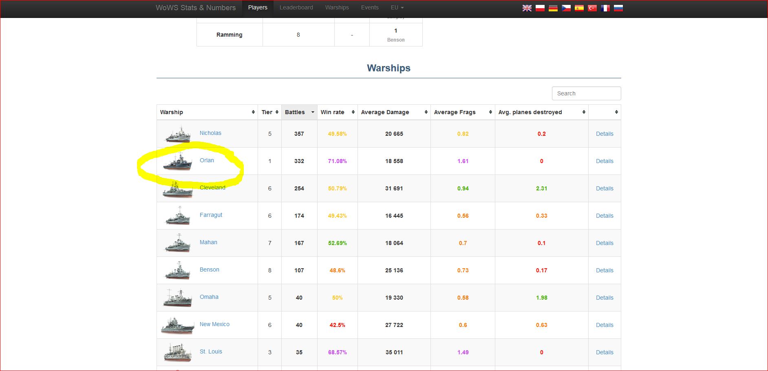Open the Farragut warship link
Screen dimensions: 768x371
click(211, 215)
